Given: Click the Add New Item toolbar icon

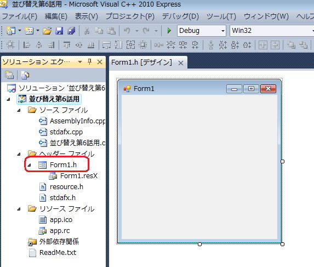Looking at the screenshot, I should point(29,31).
